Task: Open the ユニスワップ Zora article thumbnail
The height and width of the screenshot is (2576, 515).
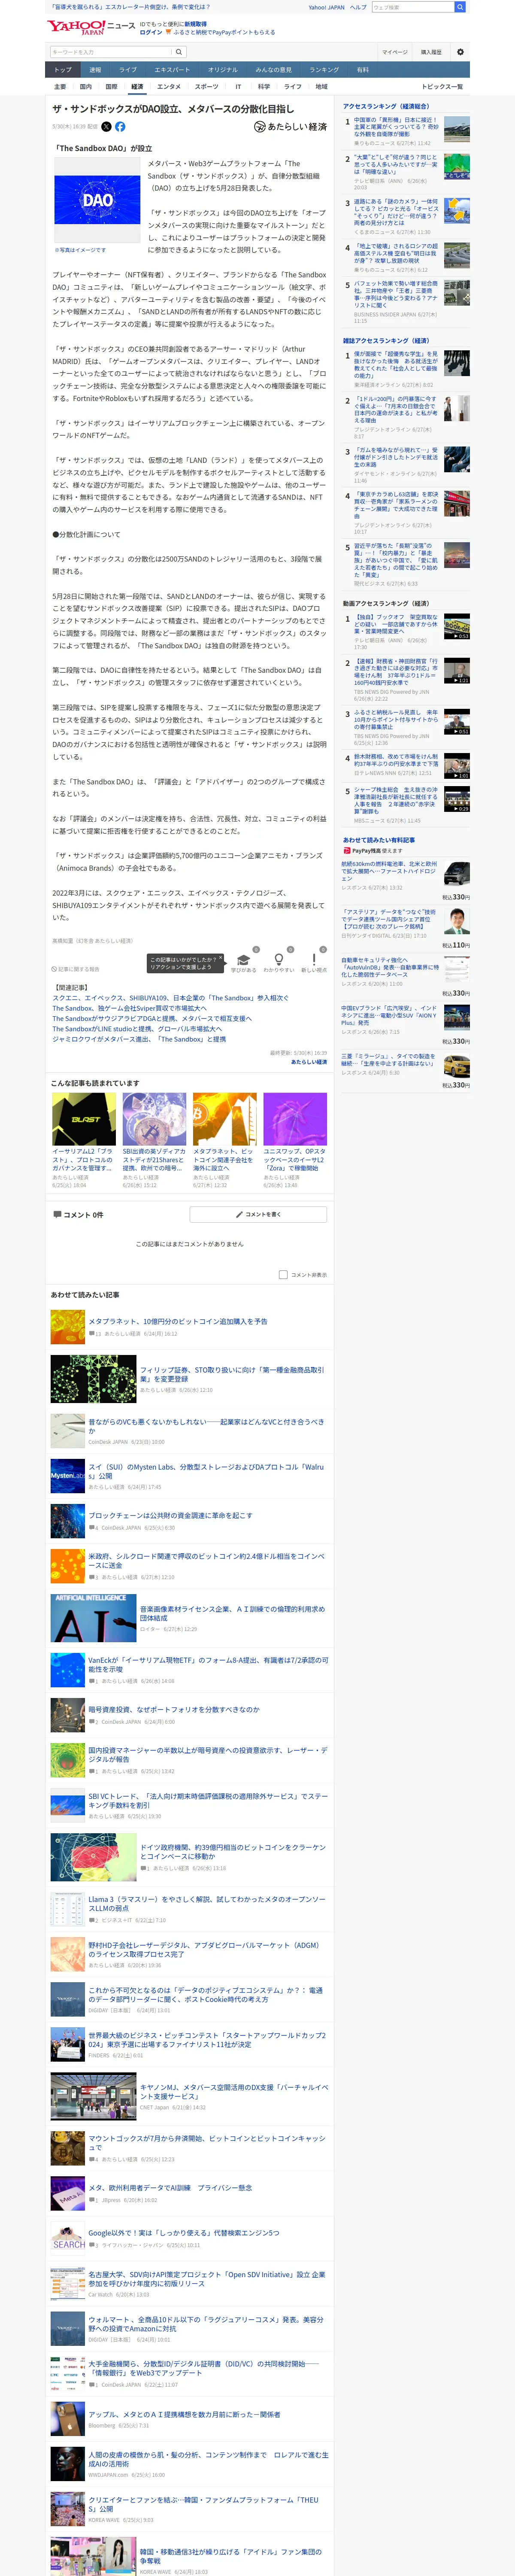Action: [x=295, y=1119]
